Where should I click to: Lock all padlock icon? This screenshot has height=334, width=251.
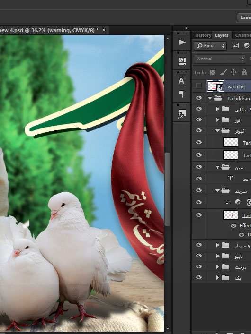click(x=244, y=72)
